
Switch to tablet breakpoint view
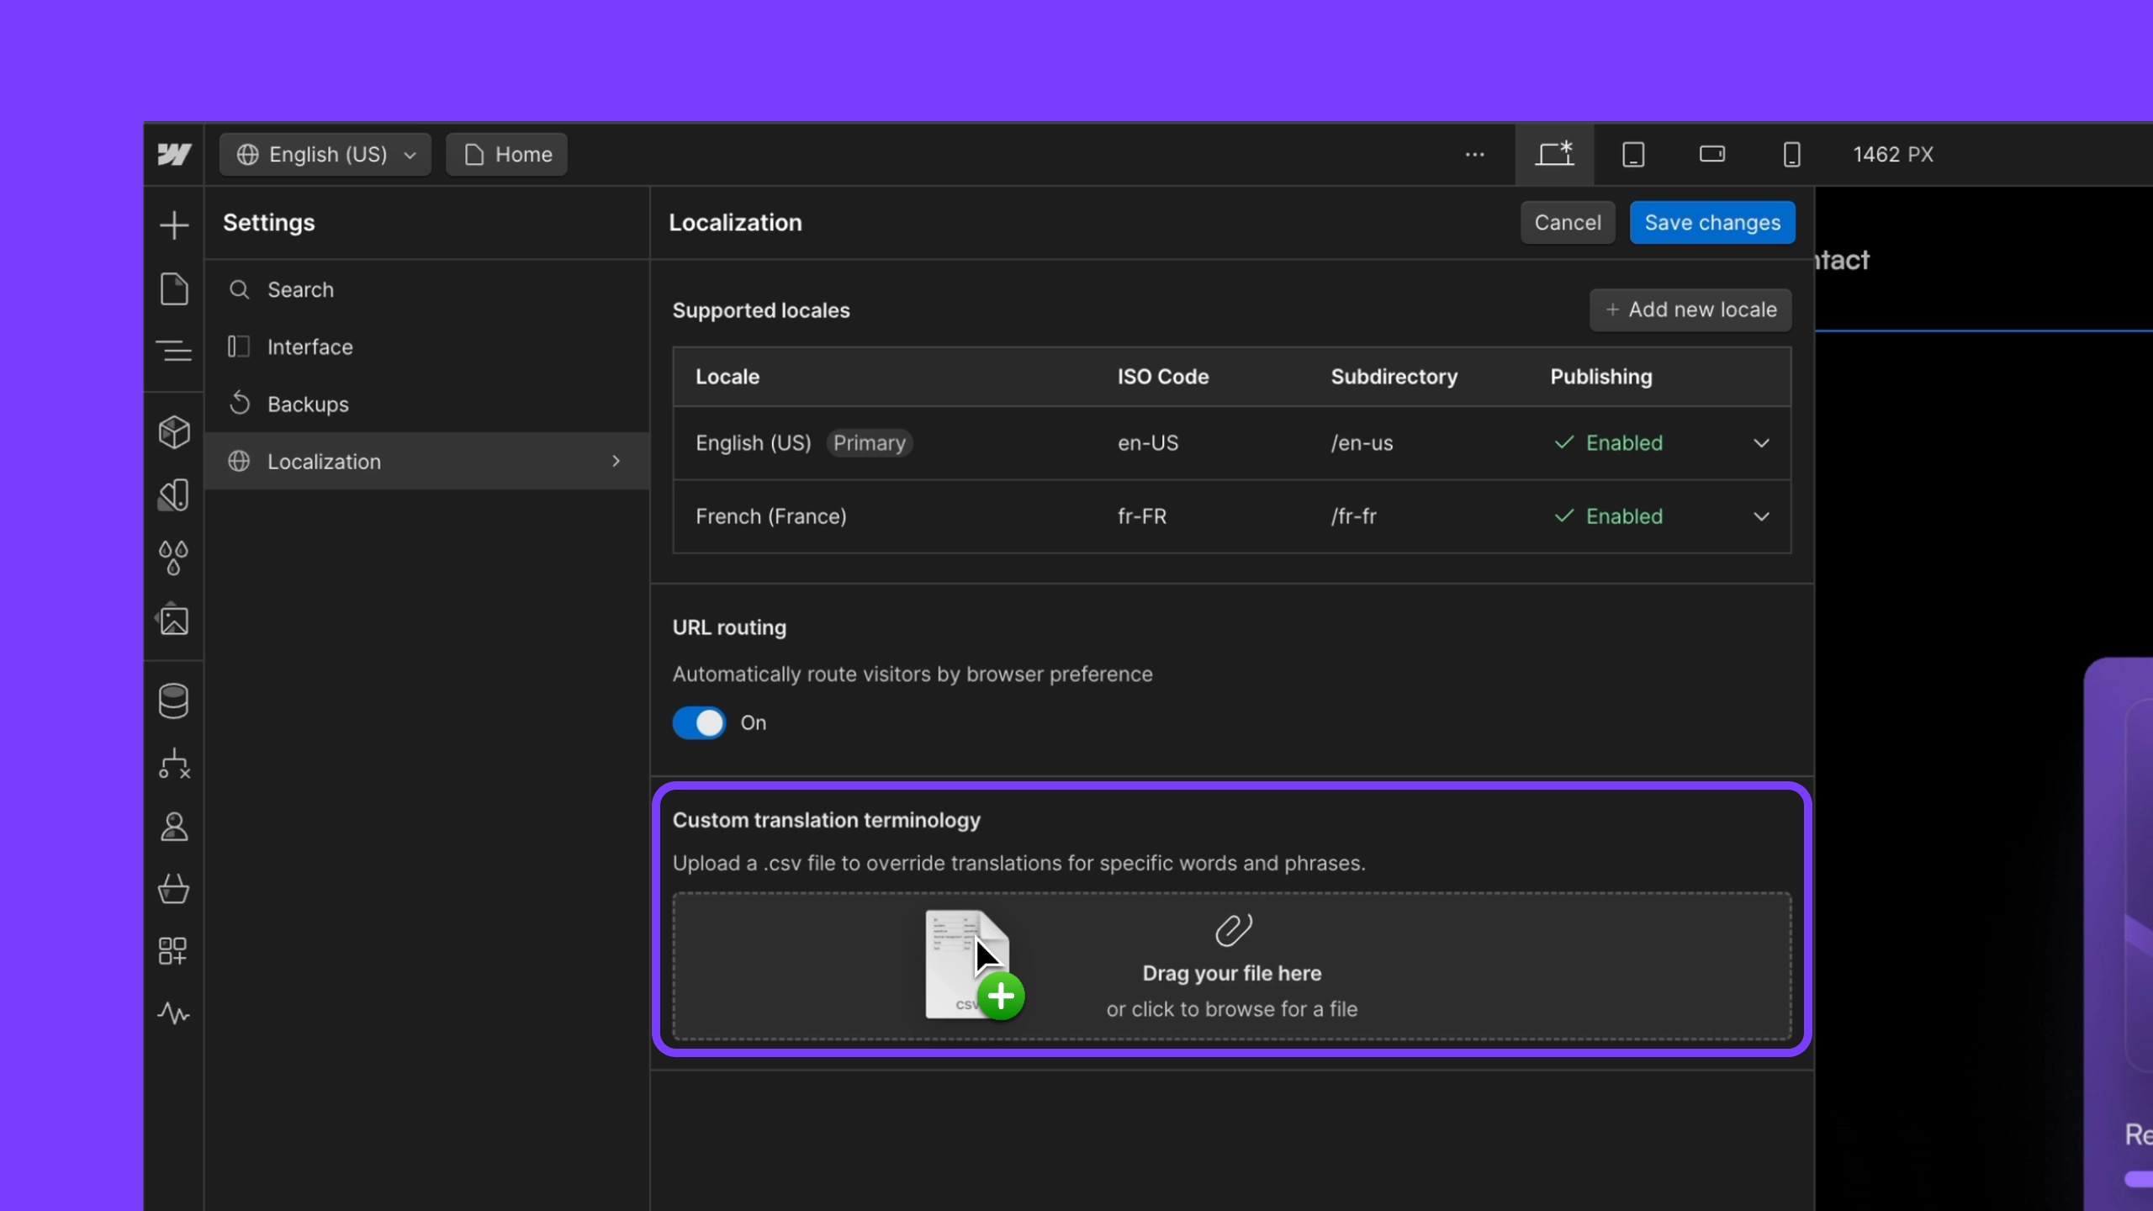point(1633,155)
